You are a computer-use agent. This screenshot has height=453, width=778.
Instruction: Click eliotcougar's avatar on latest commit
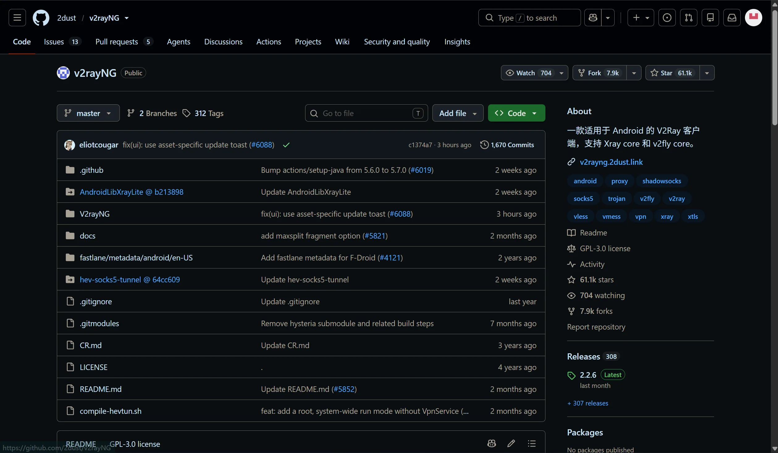coord(69,145)
